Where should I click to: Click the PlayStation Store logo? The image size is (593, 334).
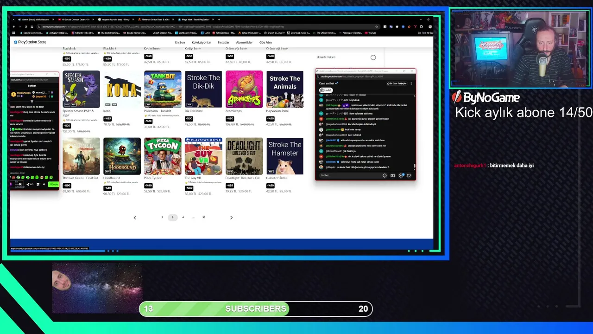[x=30, y=42]
